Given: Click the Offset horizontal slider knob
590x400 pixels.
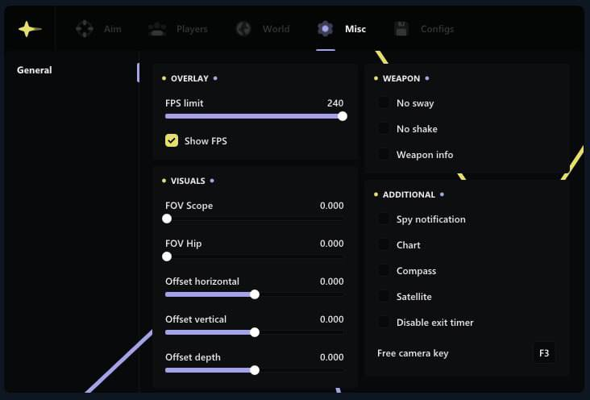Looking at the screenshot, I should [x=255, y=294].
